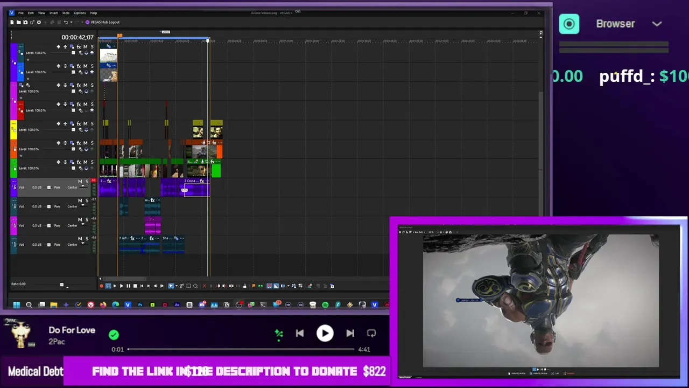Toggle Enable Snapping in the edit toolbar
689x388 pixels.
pos(269,286)
